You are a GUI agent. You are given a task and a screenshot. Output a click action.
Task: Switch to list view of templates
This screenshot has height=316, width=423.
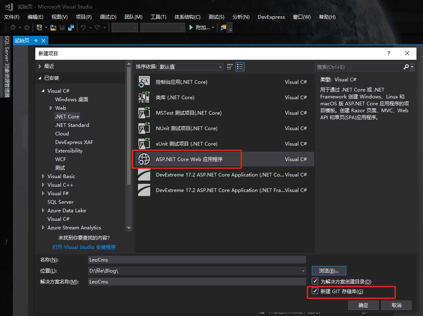(240, 67)
